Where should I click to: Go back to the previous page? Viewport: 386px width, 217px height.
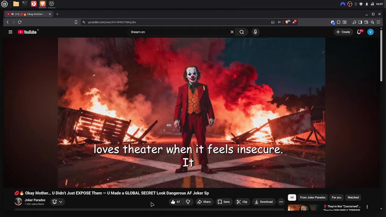click(8, 22)
